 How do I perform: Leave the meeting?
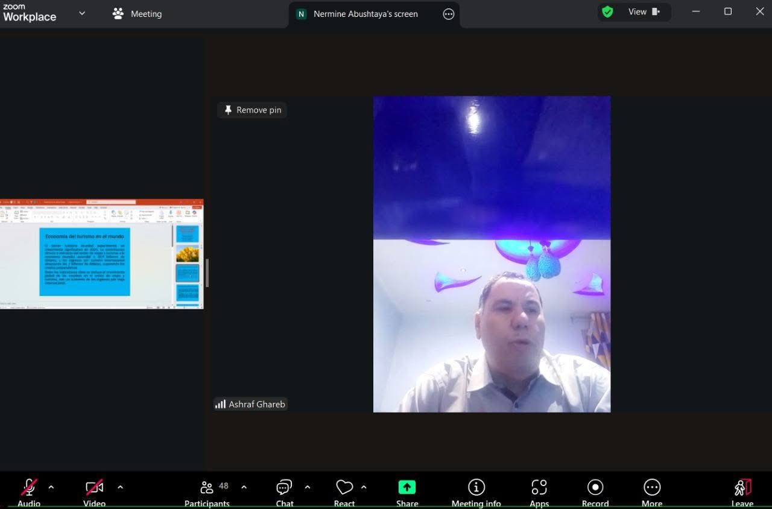click(742, 491)
